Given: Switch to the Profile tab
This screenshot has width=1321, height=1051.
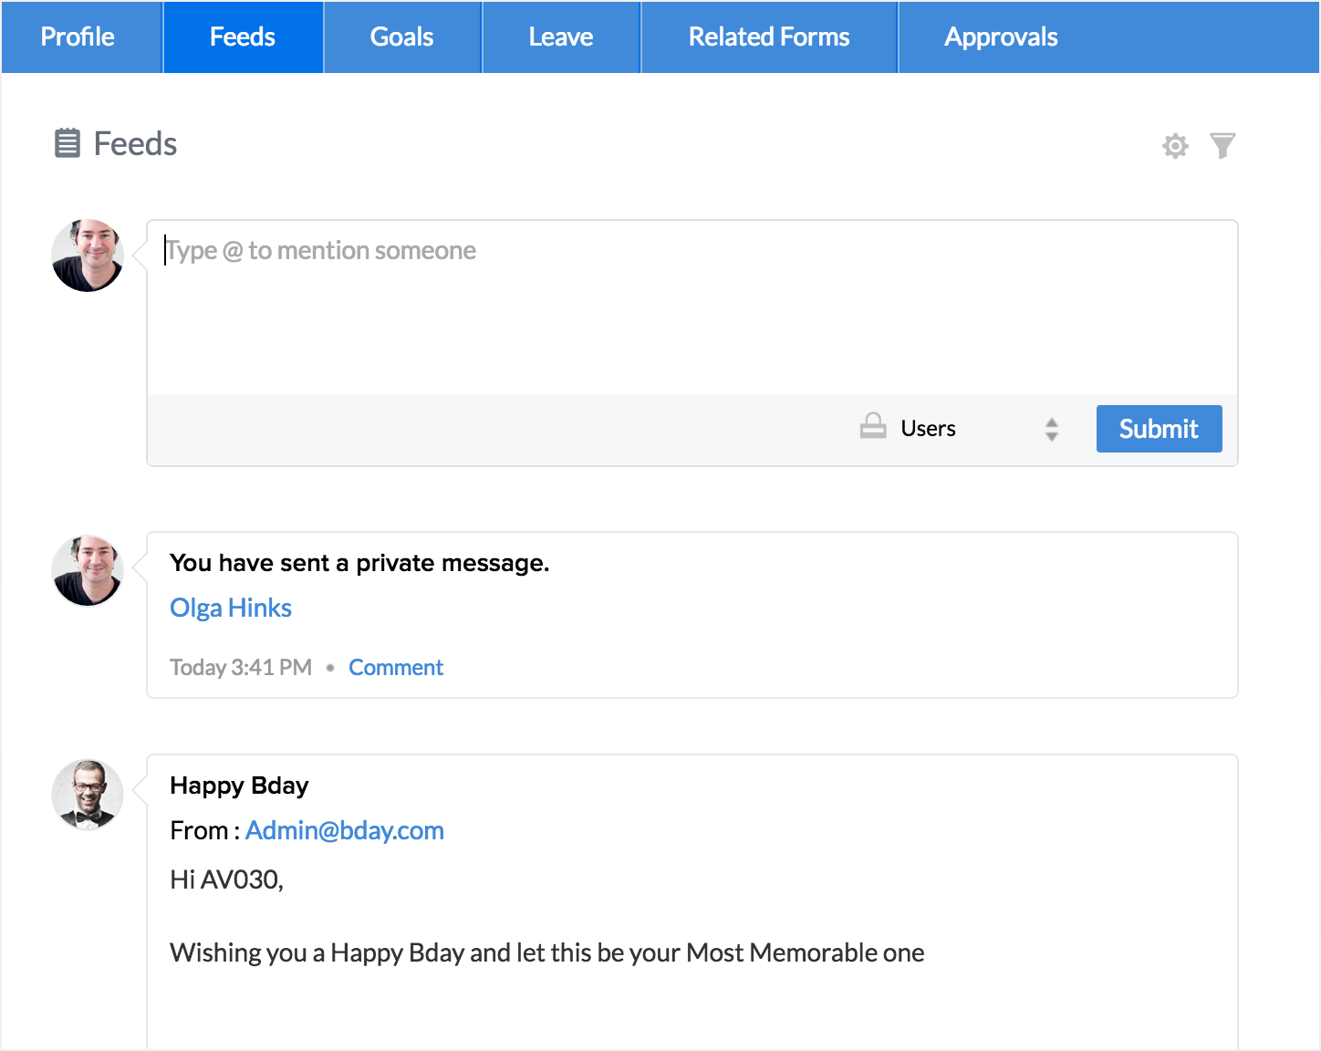Looking at the screenshot, I should pos(78,37).
